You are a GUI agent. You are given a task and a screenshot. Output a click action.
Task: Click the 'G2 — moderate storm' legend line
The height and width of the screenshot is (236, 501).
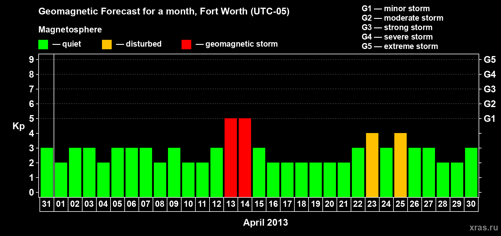(403, 18)
